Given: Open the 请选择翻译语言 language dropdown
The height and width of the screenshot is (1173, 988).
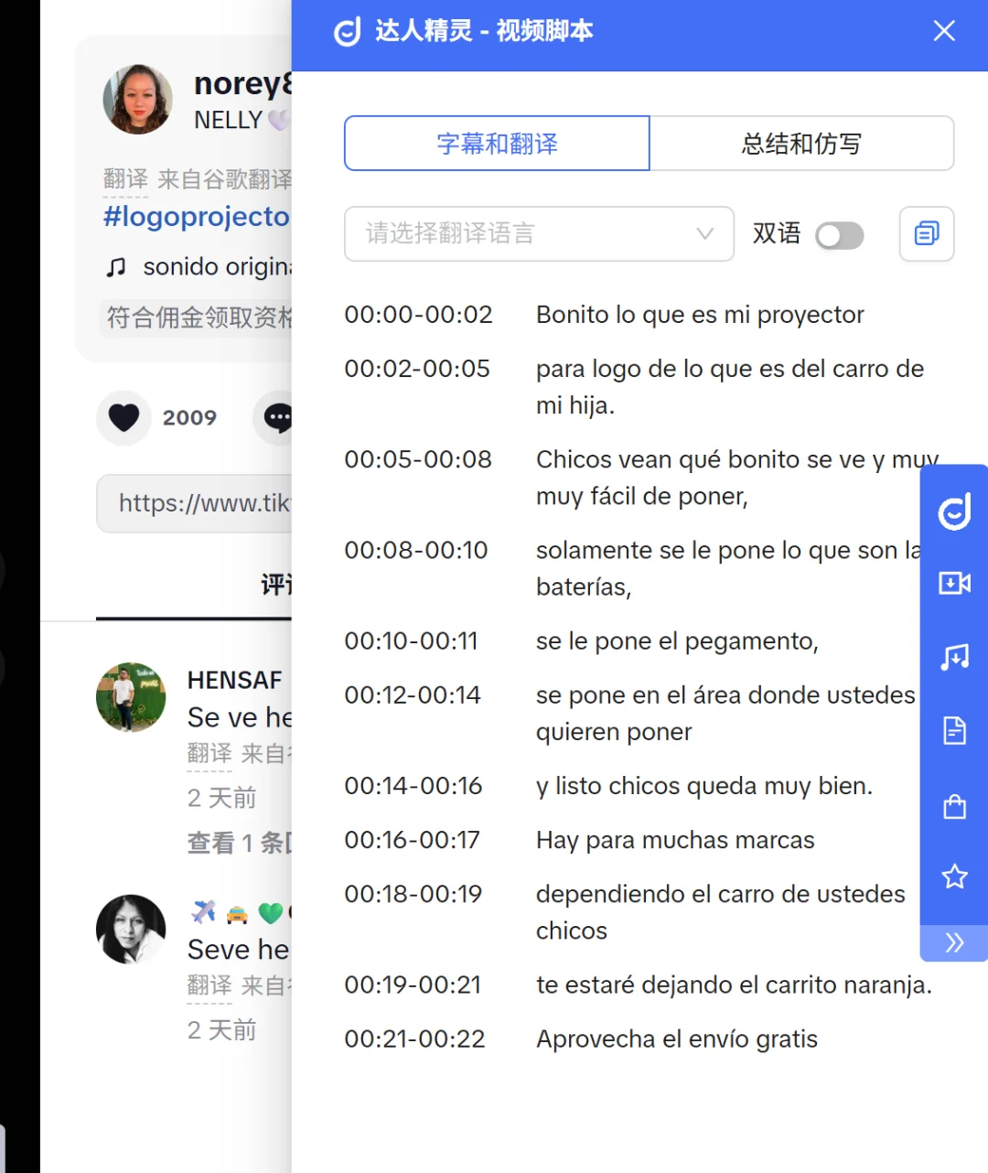Looking at the screenshot, I should [x=538, y=234].
